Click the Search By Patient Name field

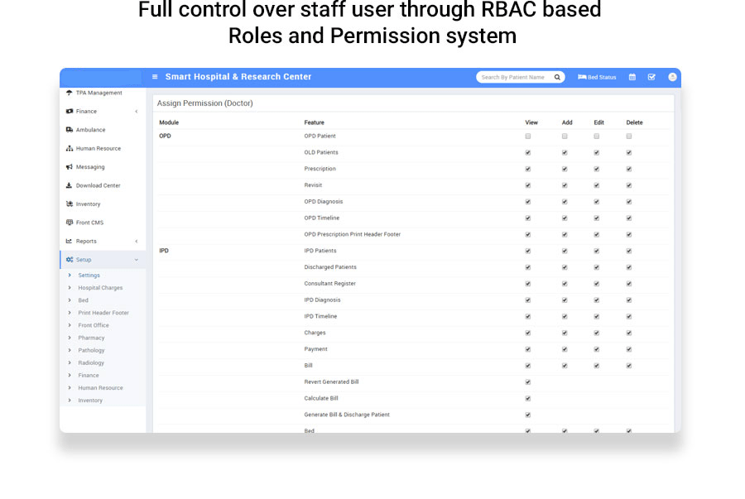pyautogui.click(x=513, y=77)
